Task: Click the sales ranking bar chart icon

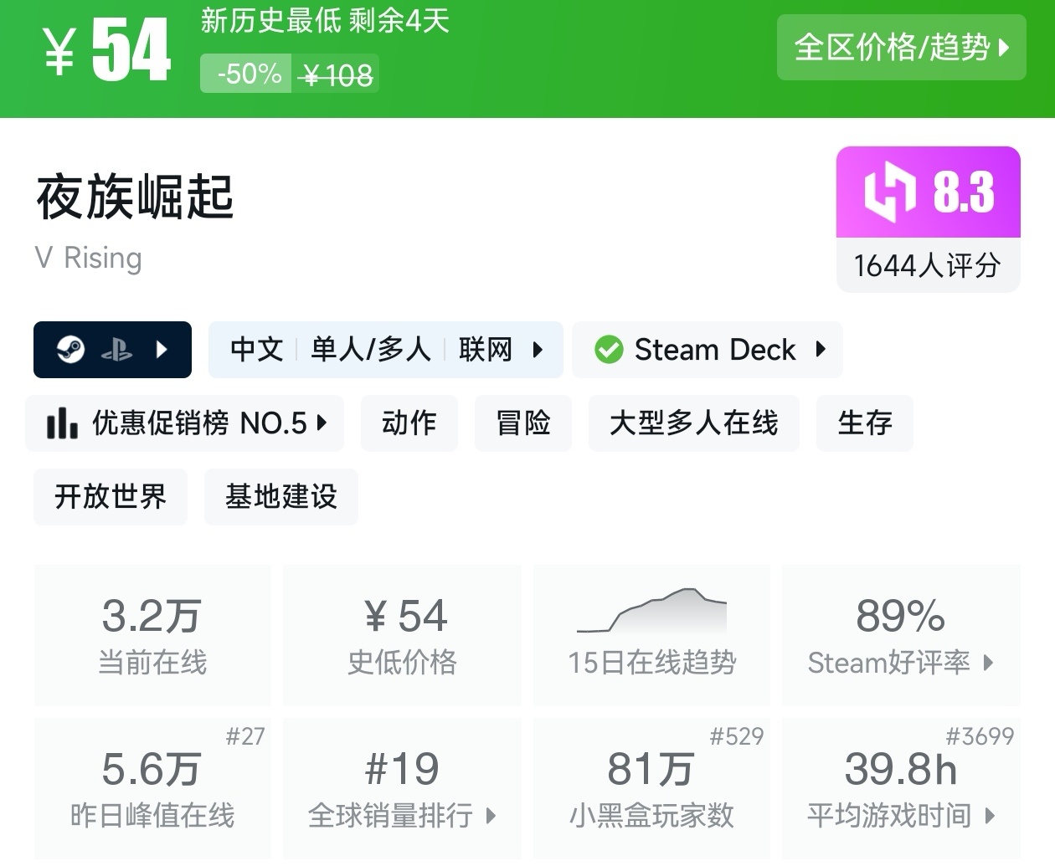Action: 62,423
